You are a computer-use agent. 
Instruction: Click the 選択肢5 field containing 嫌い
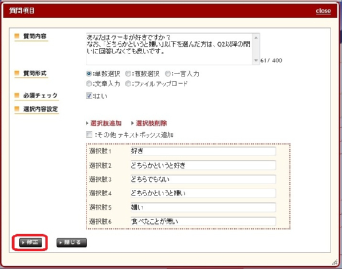[202, 207]
